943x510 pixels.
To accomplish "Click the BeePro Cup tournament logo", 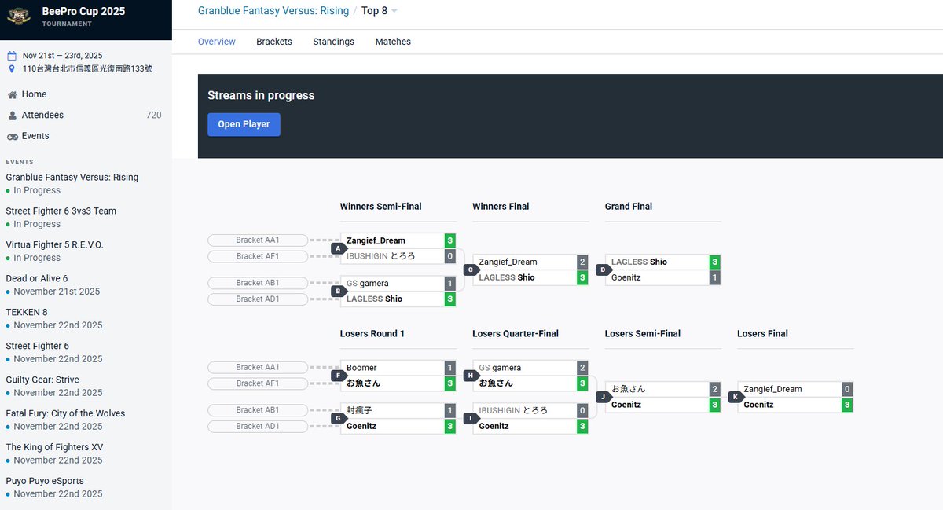I will tap(19, 17).
